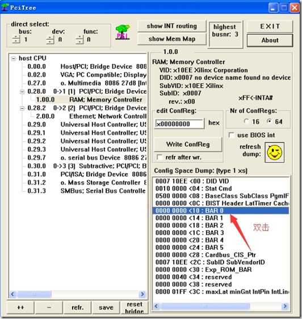This screenshot has width=302, height=319.
Task: Click the PciTree title bar icon
Action: click(x=5, y=7)
